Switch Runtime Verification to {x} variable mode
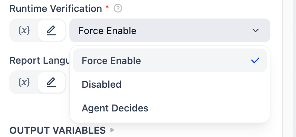 [24, 30]
